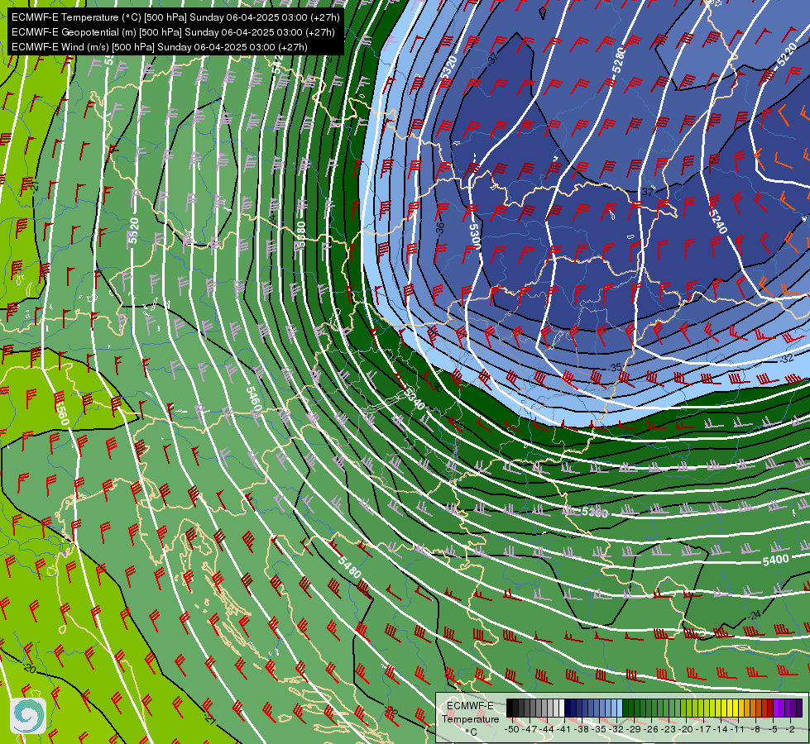Click the 5400 geopotential contour label
810x744 pixels.
775,560
